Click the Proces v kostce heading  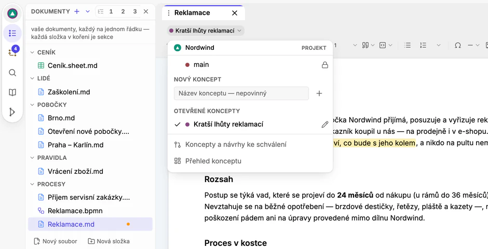click(236, 243)
